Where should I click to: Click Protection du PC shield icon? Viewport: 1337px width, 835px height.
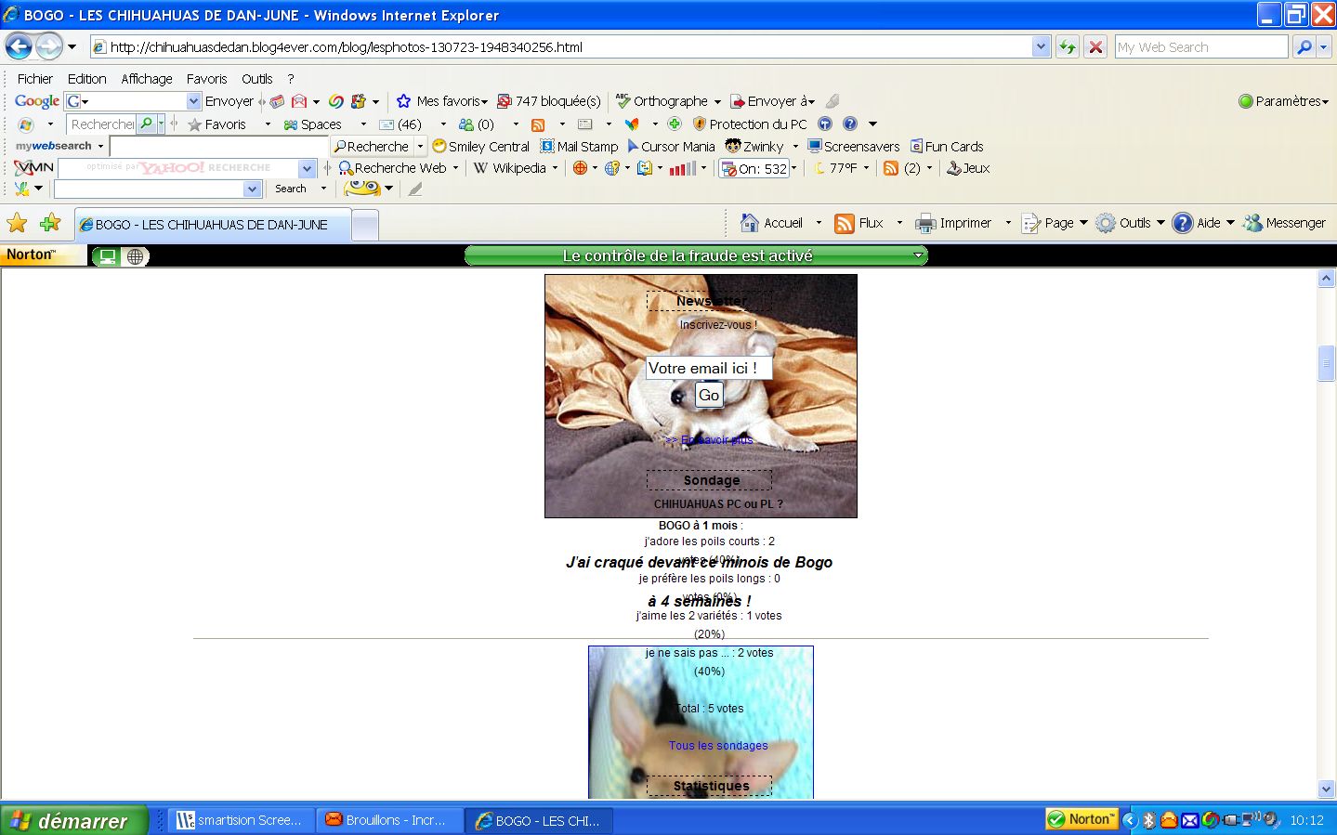(701, 124)
